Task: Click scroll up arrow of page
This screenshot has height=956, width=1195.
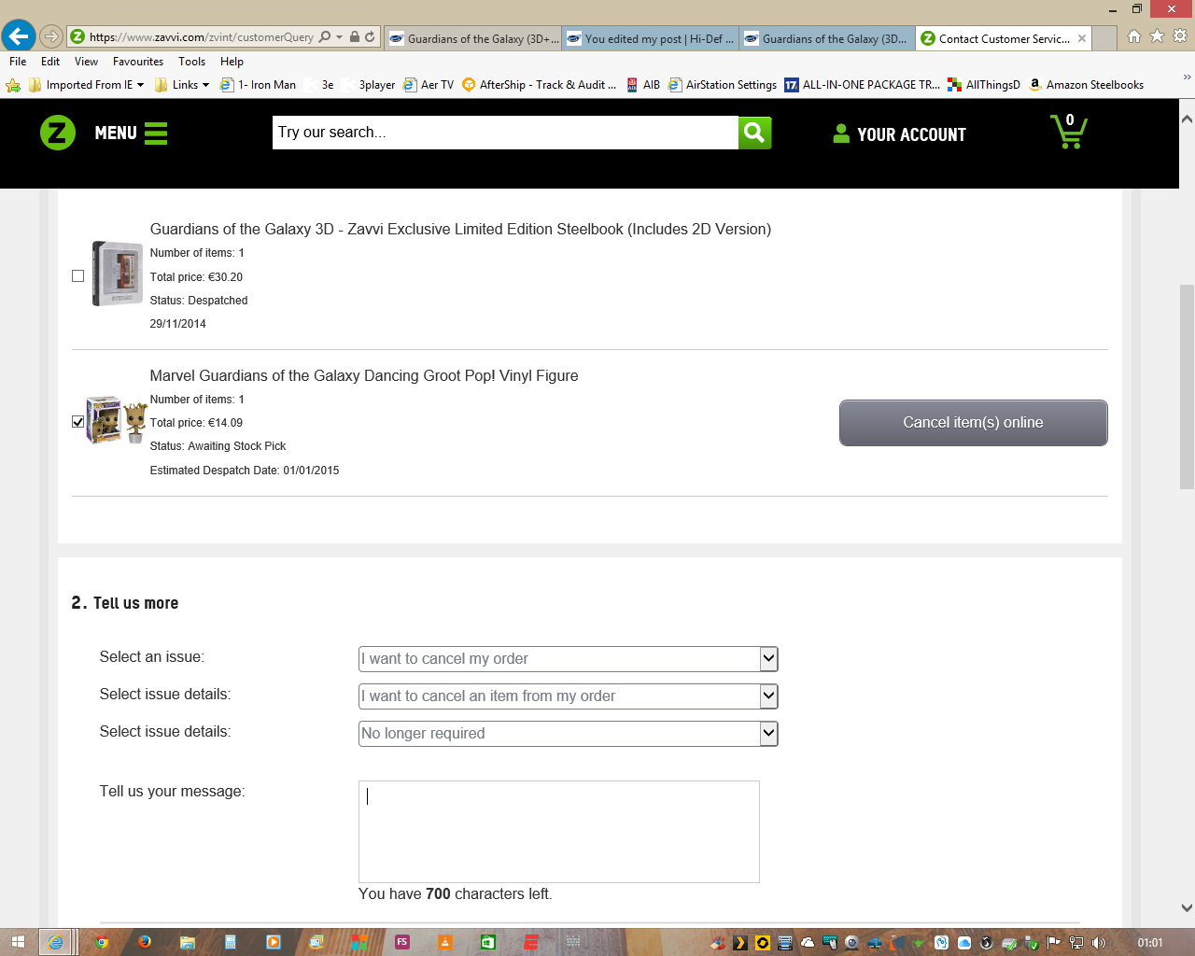Action: pyautogui.click(x=1187, y=119)
